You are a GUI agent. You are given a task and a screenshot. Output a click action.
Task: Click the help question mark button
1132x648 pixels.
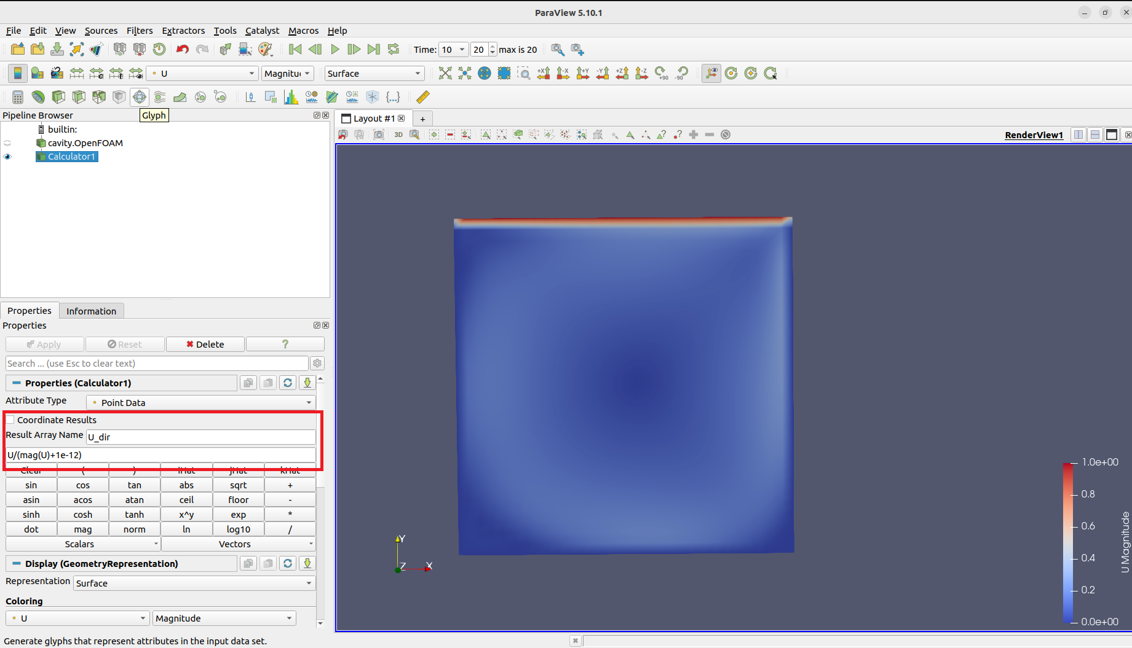point(285,345)
